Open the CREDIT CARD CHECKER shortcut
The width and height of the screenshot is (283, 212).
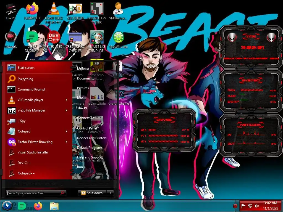tap(75, 42)
